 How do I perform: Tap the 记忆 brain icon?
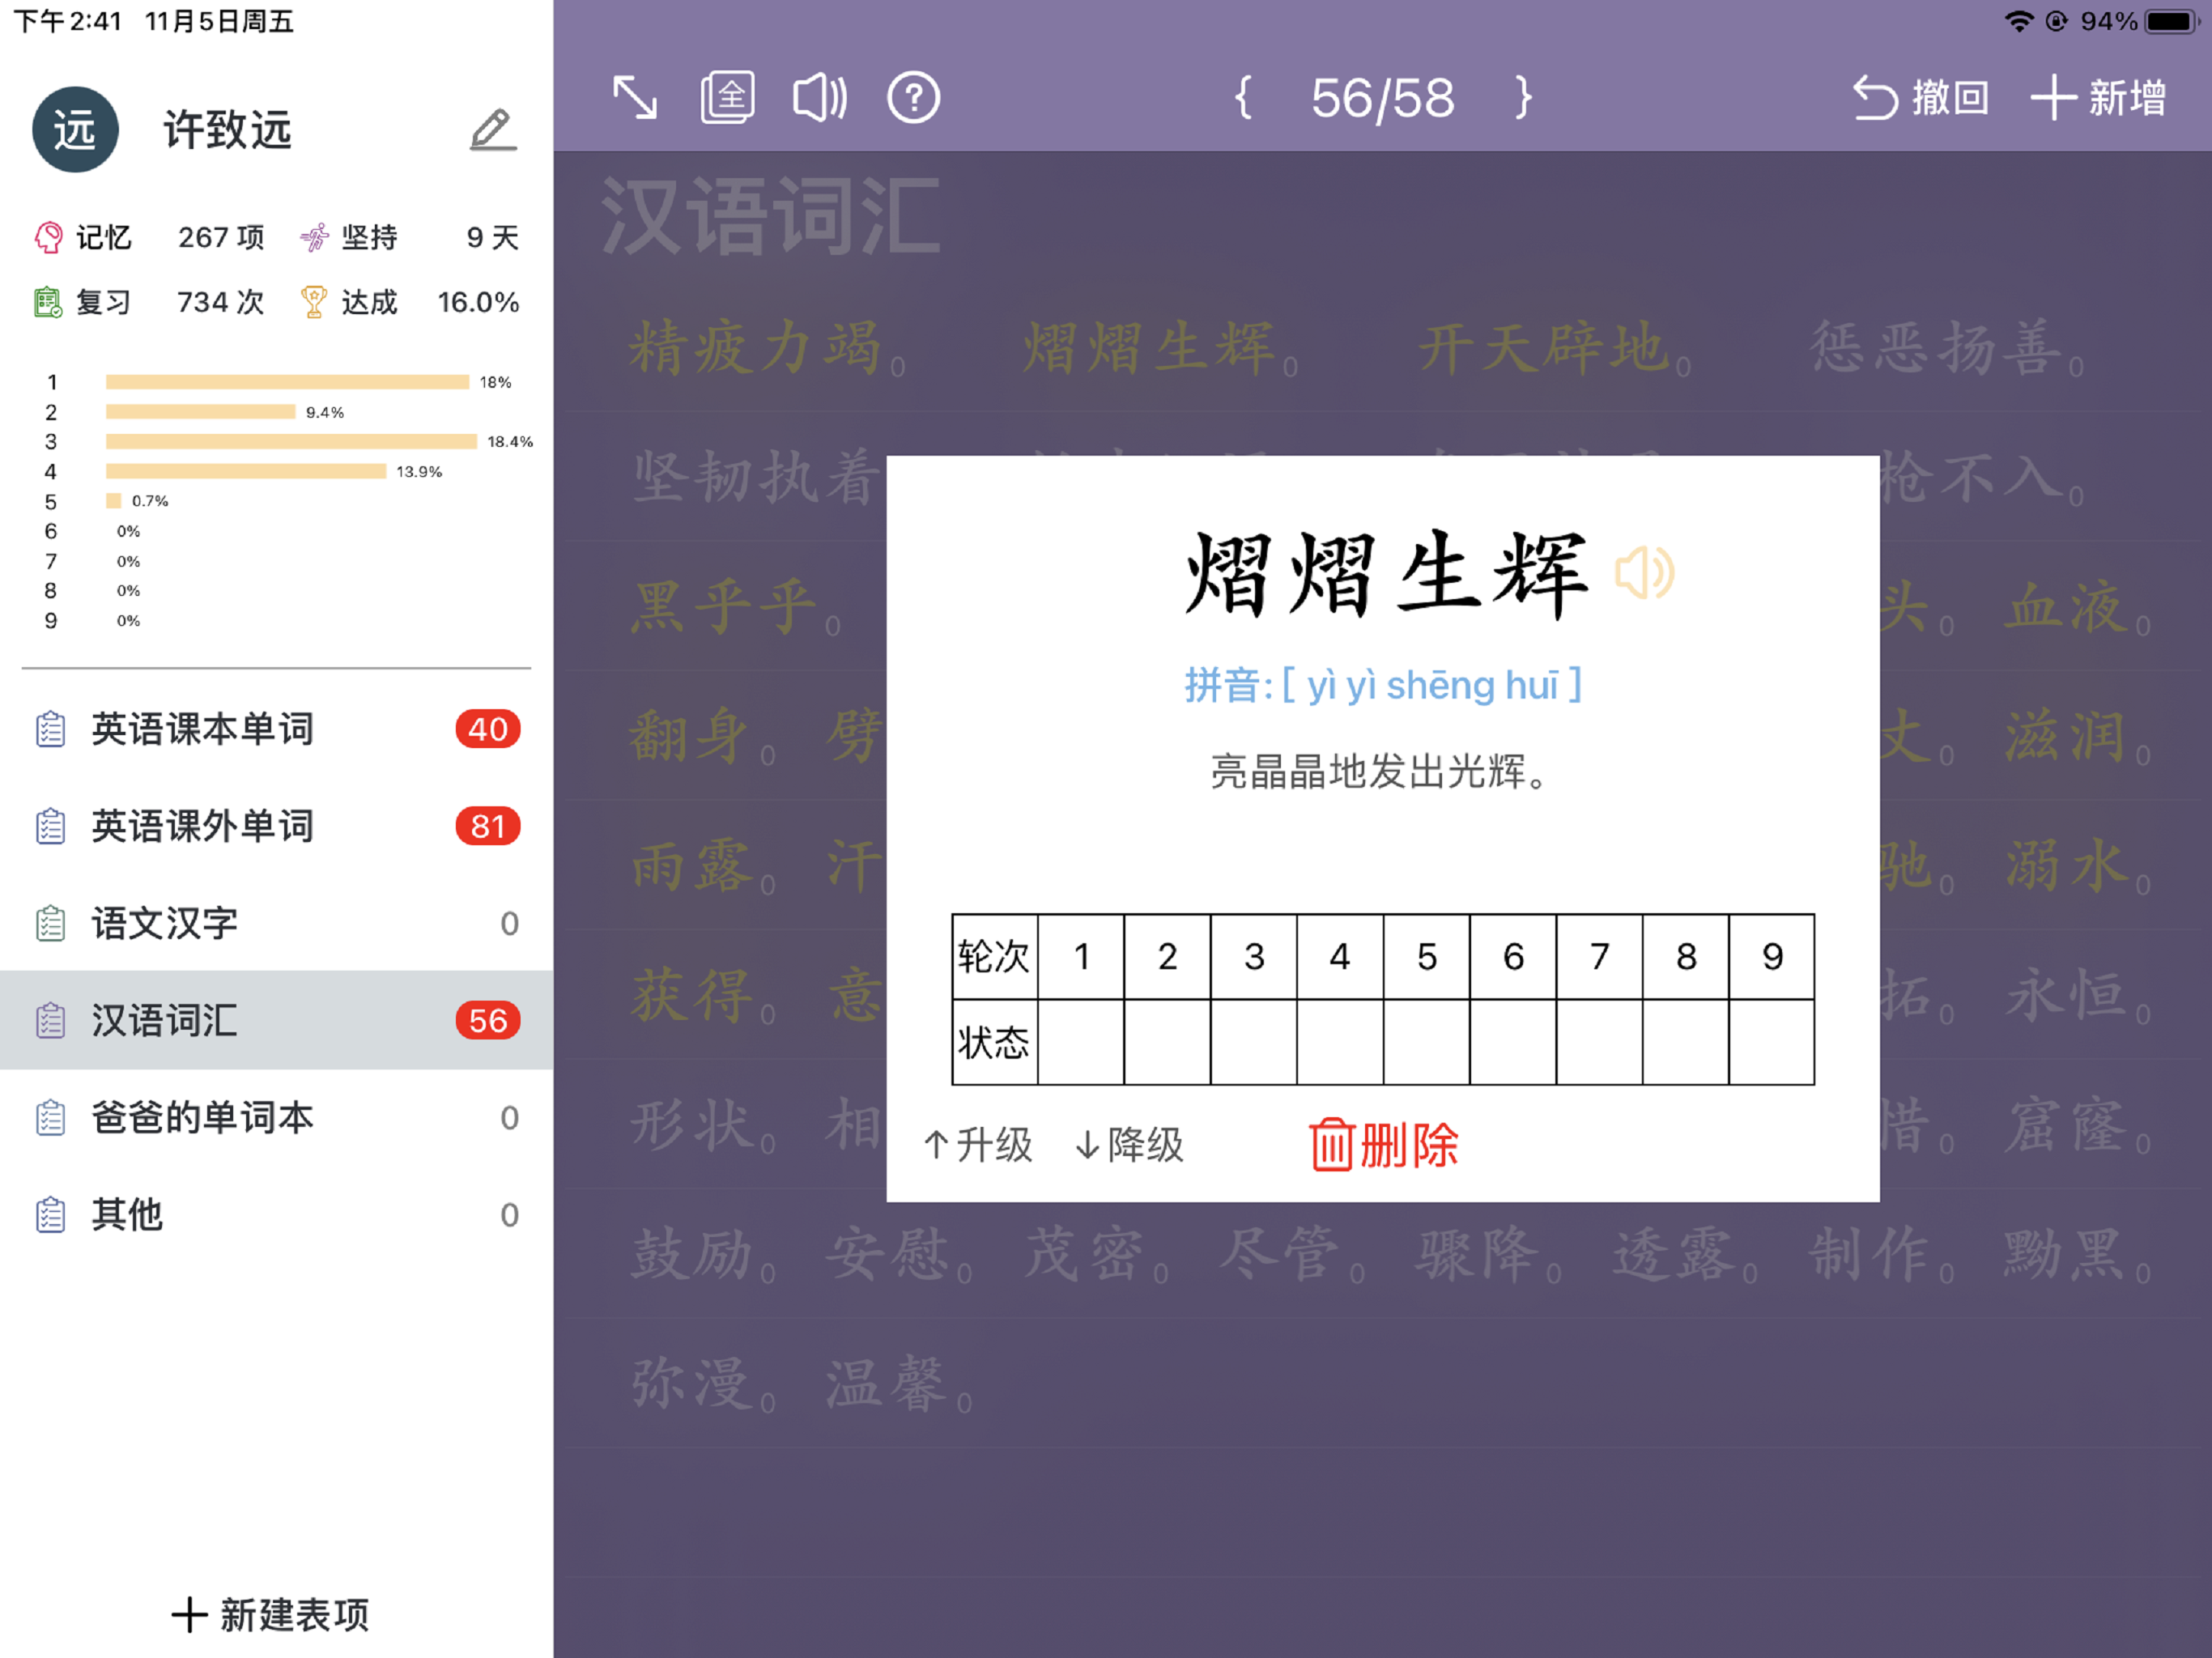coord(48,237)
